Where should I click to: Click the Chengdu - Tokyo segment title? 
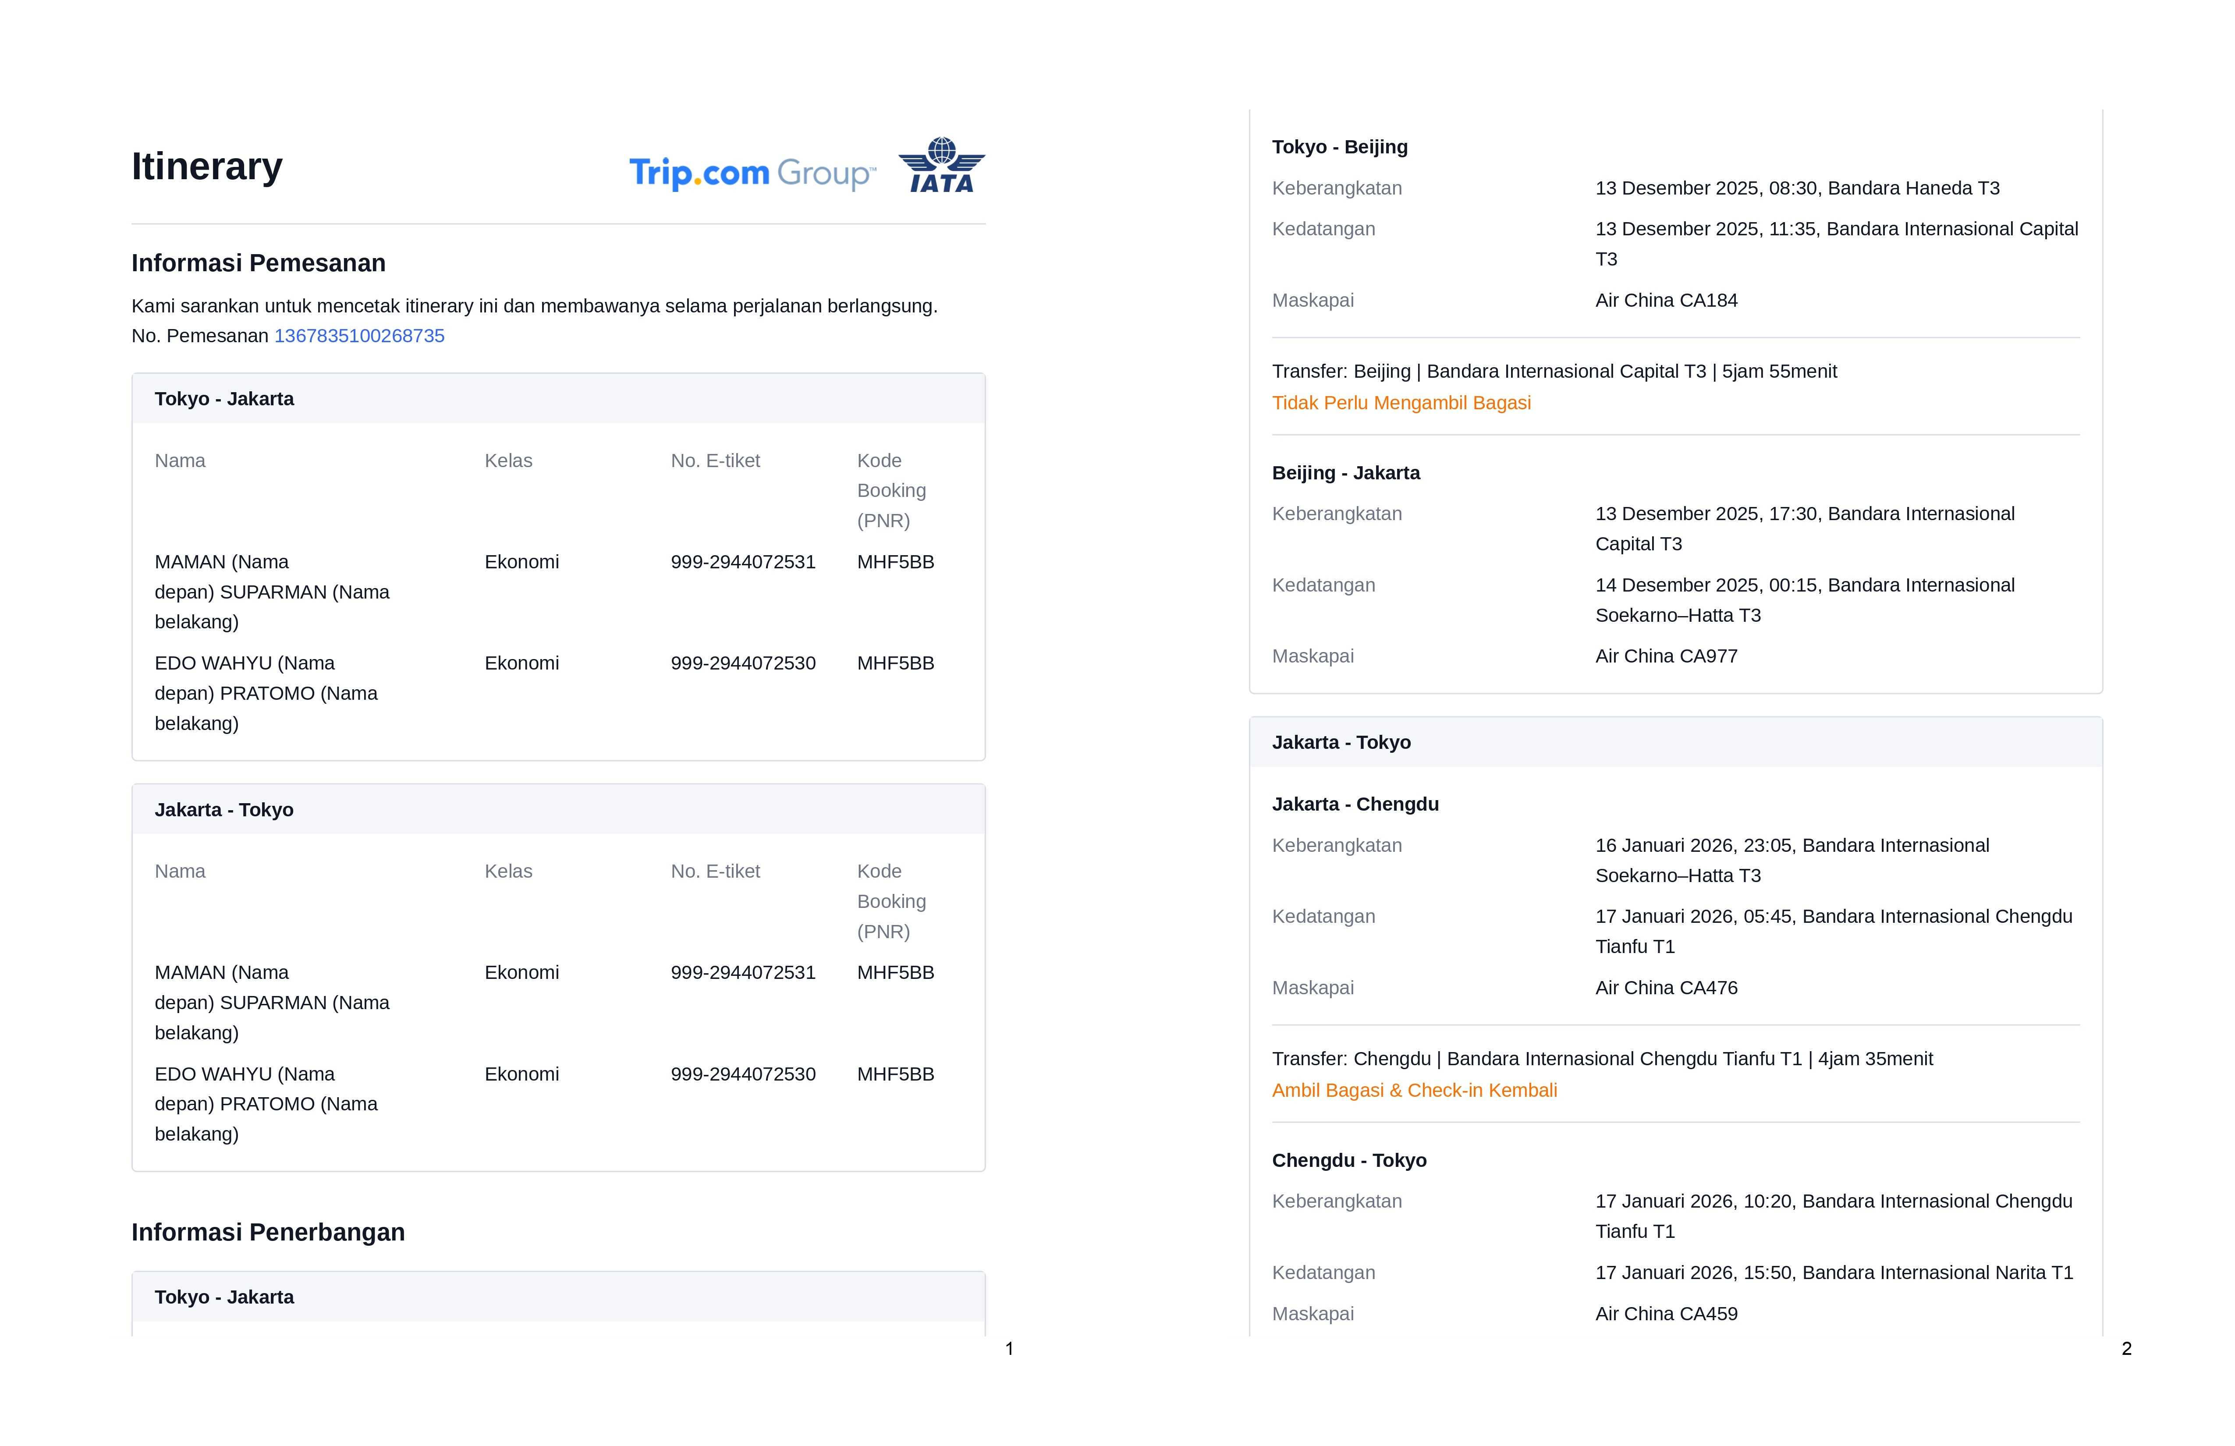pyautogui.click(x=1348, y=1161)
